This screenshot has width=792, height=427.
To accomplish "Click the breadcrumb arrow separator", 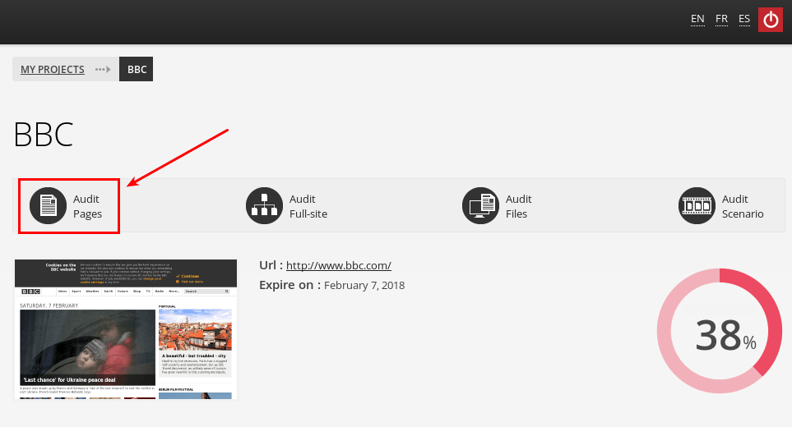I will tap(103, 70).
